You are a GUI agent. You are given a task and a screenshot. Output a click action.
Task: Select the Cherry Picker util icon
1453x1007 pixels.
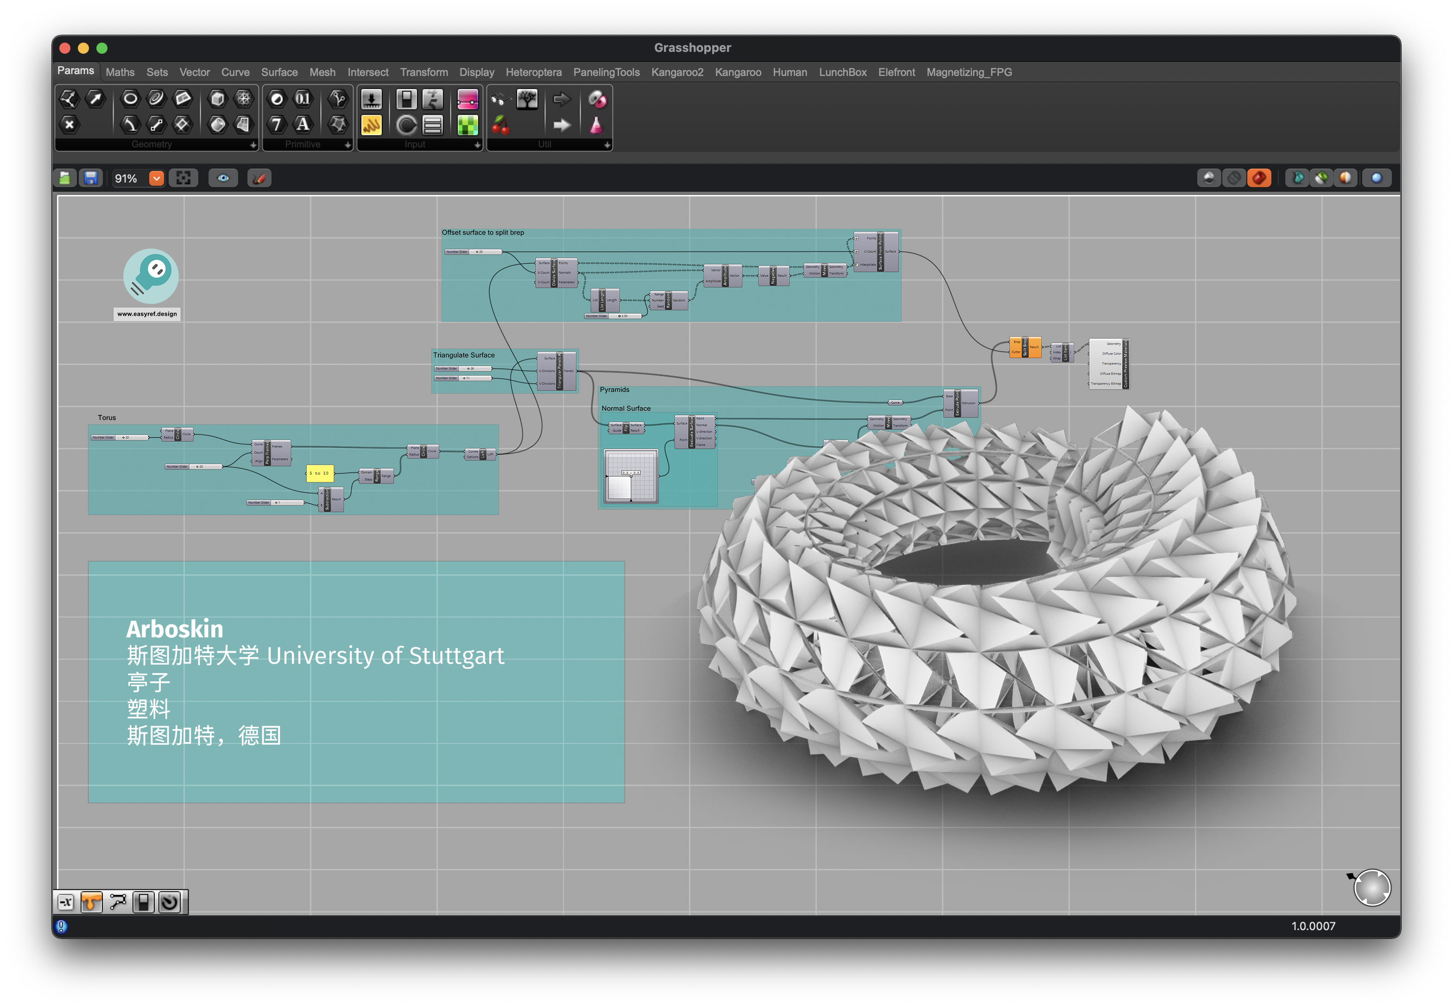pyautogui.click(x=500, y=125)
